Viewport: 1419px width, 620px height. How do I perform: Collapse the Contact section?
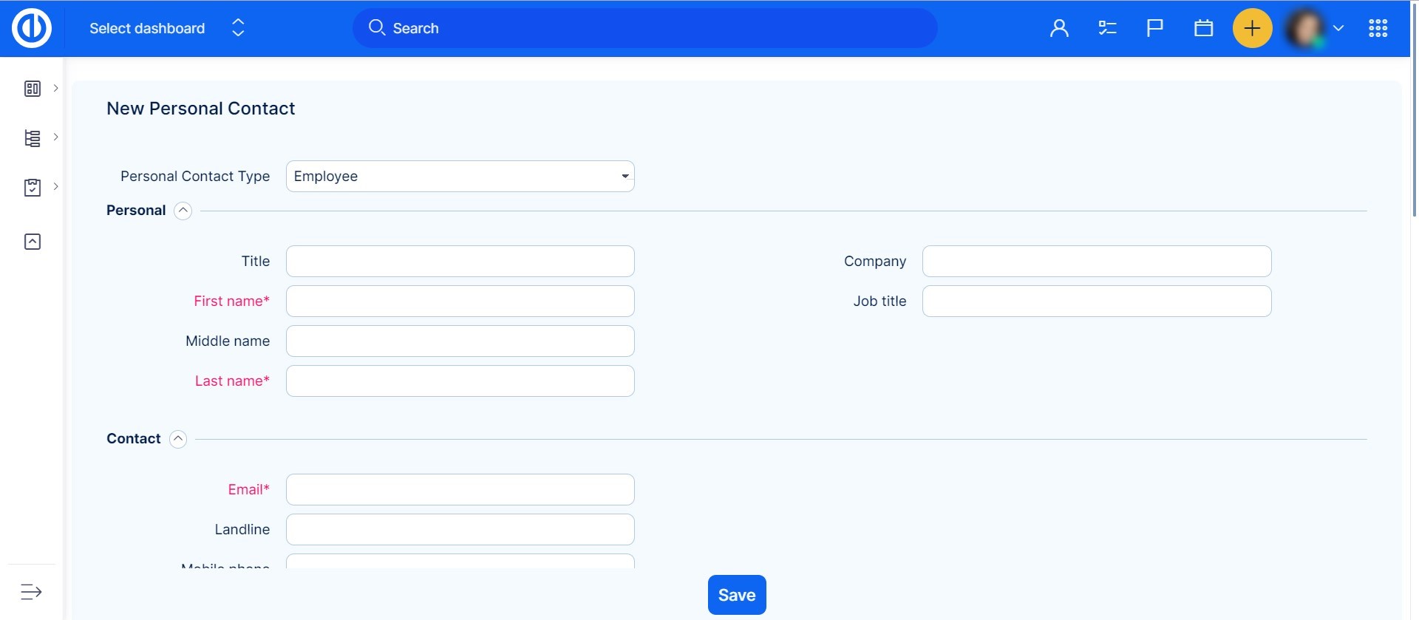pos(178,439)
